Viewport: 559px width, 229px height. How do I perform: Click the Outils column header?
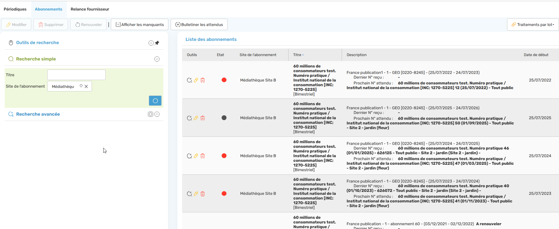(192, 55)
